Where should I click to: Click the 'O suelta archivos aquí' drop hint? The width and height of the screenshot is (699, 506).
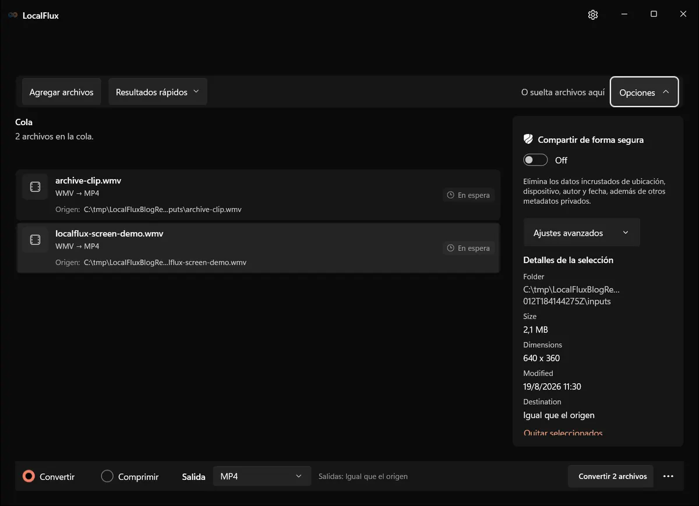click(x=563, y=93)
